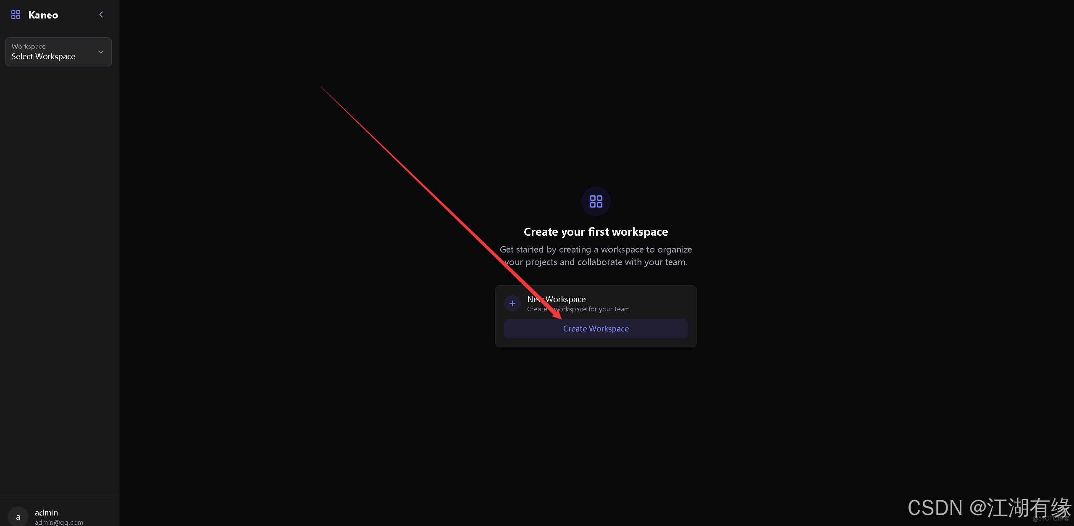Click the admin@qq.com email text
Viewport: 1074px width, 526px height.
[59, 522]
